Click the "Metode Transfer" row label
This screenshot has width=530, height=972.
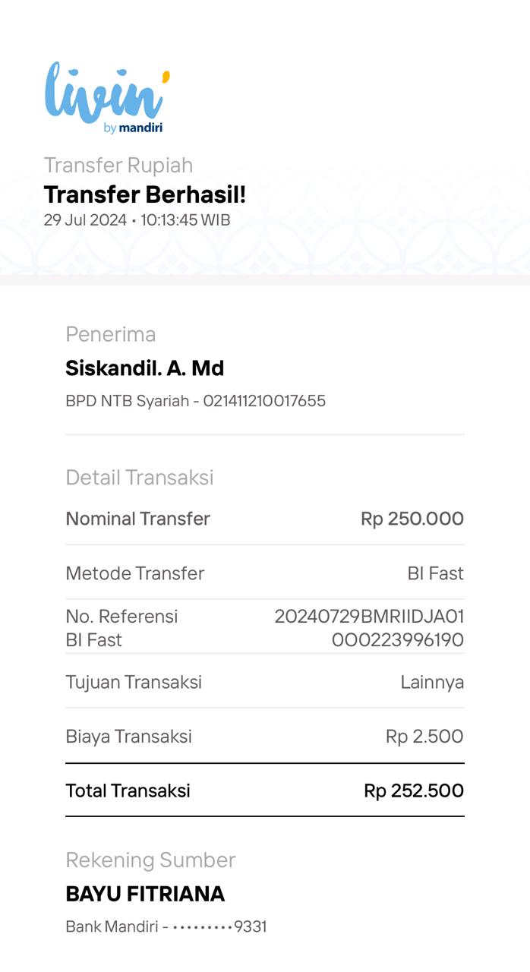(135, 573)
